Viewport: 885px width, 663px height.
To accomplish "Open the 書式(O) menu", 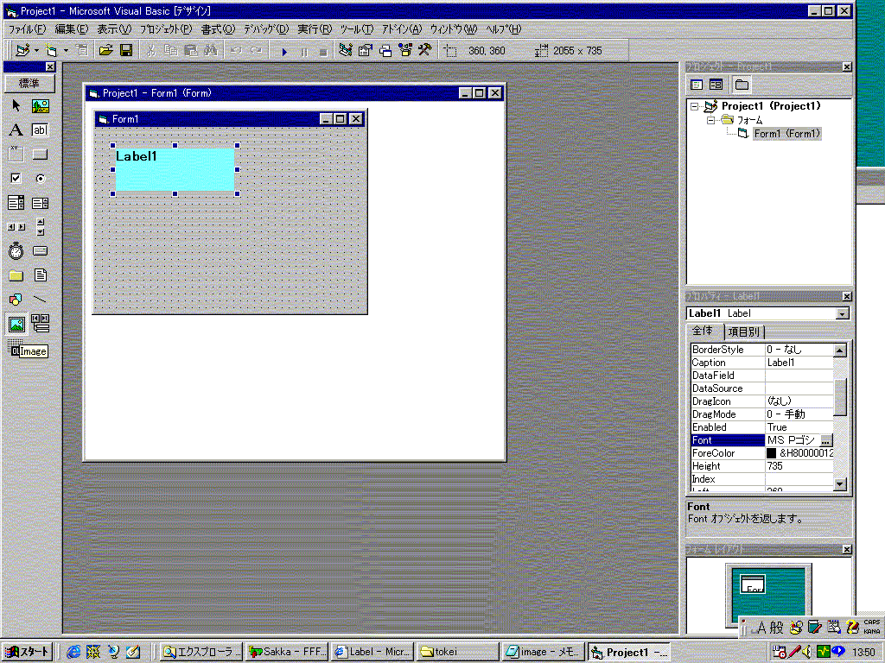I will tap(217, 29).
